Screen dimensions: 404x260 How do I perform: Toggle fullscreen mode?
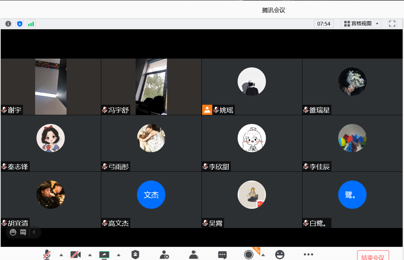392,24
